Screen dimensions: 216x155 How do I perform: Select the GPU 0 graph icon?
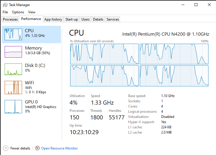(x=13, y=107)
